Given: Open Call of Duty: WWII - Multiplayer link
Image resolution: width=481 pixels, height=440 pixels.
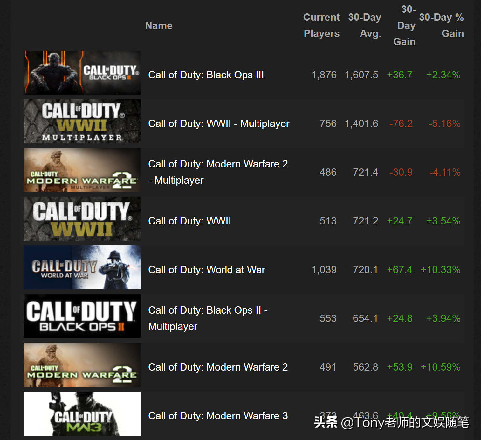Looking at the screenshot, I should click(219, 124).
